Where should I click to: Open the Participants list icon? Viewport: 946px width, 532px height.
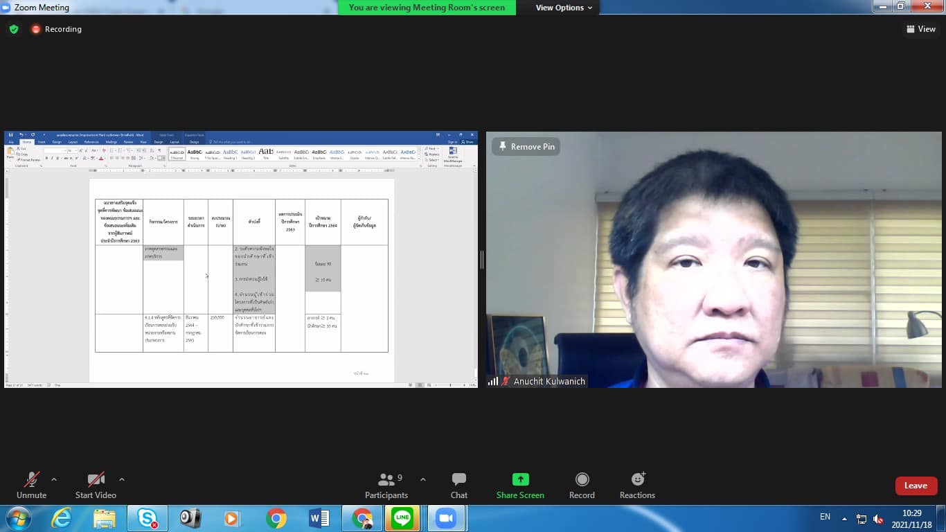(x=386, y=480)
